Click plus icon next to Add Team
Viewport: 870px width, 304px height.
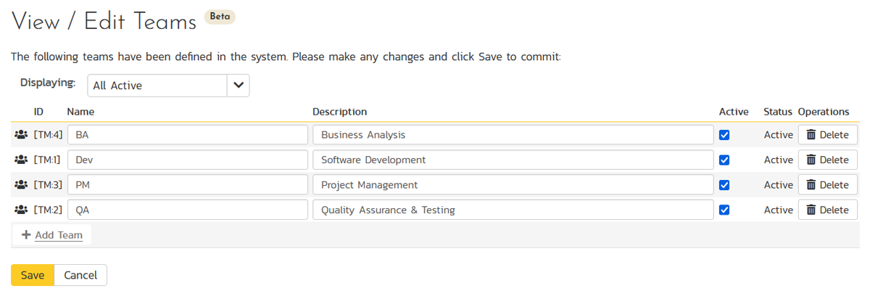click(x=26, y=235)
